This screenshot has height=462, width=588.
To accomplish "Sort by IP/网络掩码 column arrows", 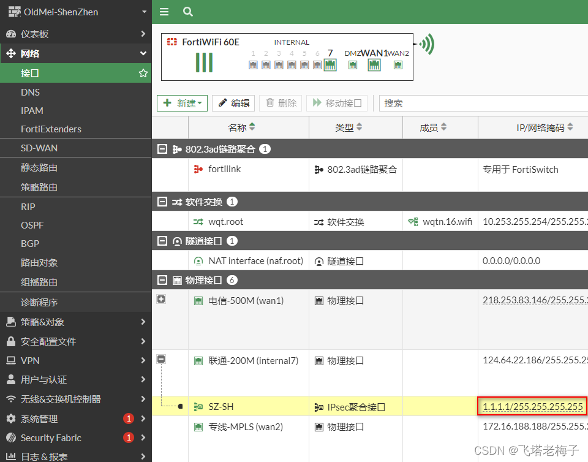I will [x=570, y=127].
